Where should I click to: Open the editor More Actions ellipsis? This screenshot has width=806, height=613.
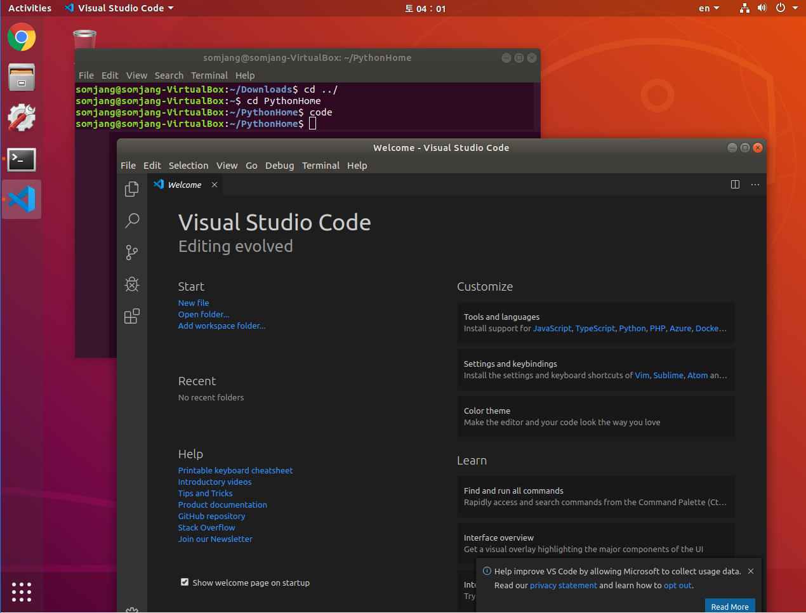(x=755, y=185)
